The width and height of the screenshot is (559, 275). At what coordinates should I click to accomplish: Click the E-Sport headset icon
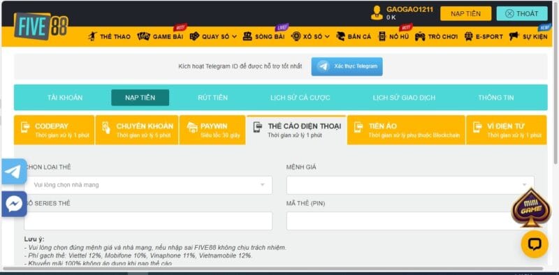click(x=469, y=36)
